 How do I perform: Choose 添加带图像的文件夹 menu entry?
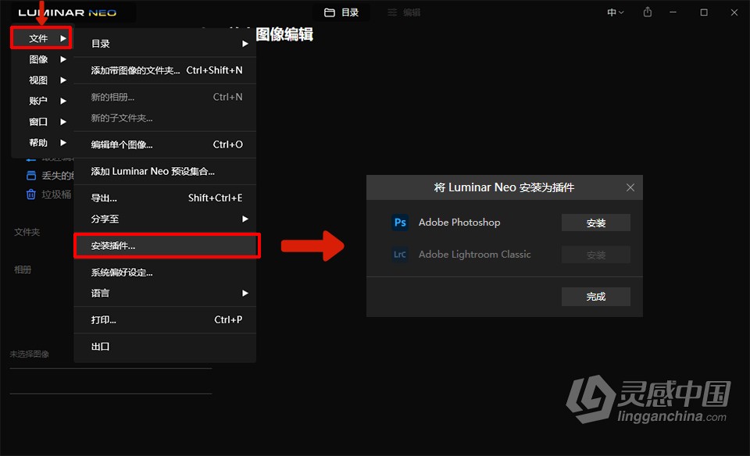[165, 70]
